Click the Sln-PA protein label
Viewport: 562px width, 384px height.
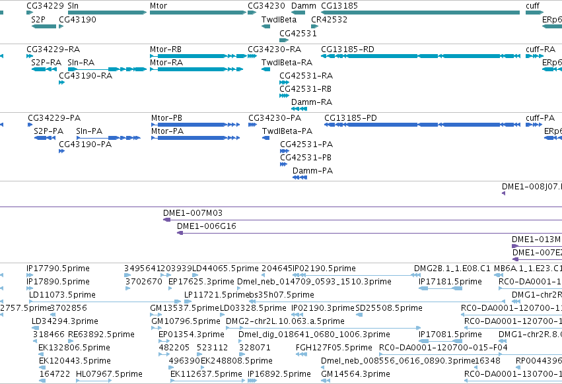point(89,131)
